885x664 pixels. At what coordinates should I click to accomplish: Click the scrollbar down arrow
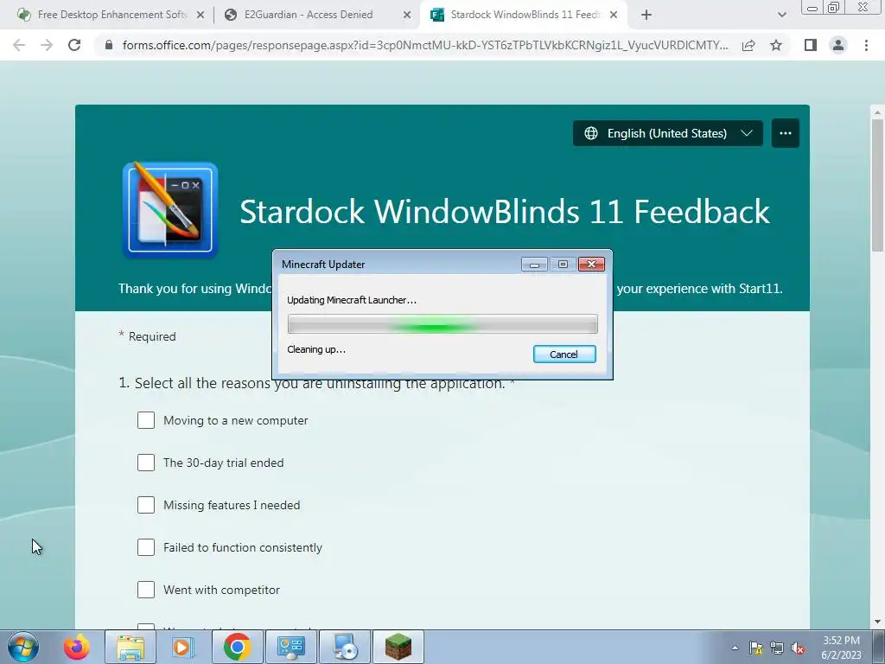click(x=877, y=622)
